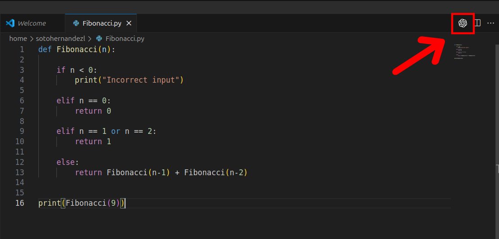Click the VS Code logo on Welcome tab
499x239 pixels.
tap(10, 23)
